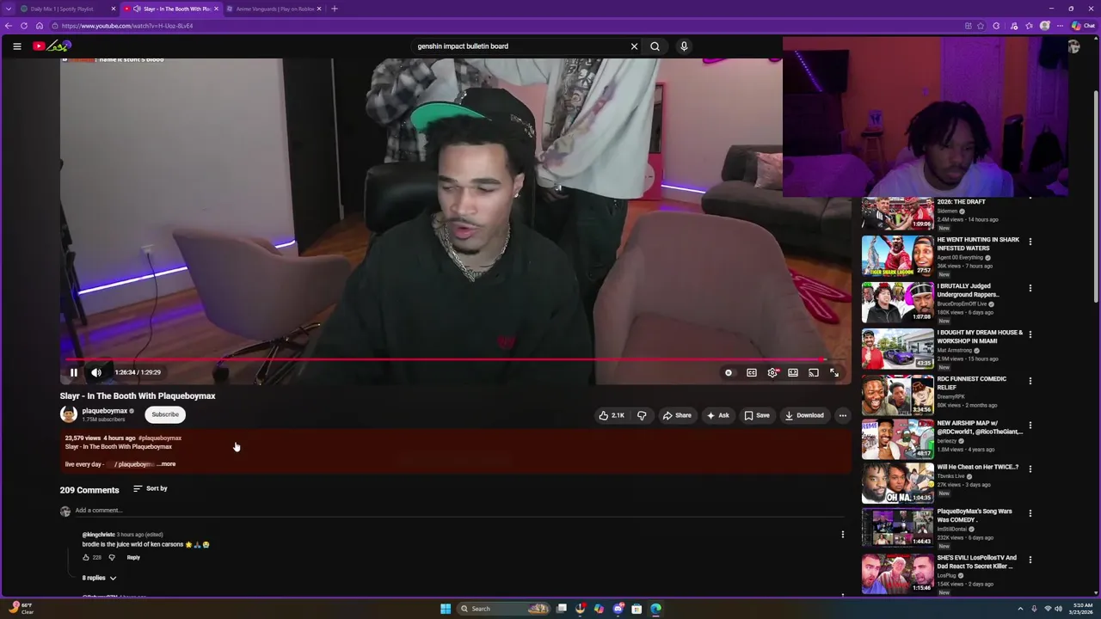This screenshot has width=1101, height=619.
Task: Open Tiger Shark Lagoon video thumbnail
Action: (897, 255)
